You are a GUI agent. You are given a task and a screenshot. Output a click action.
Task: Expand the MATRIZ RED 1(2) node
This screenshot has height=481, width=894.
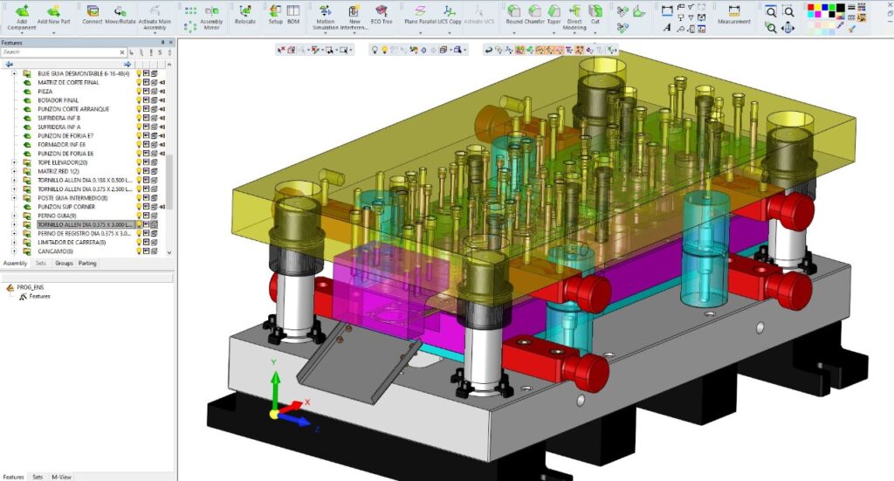(14, 171)
